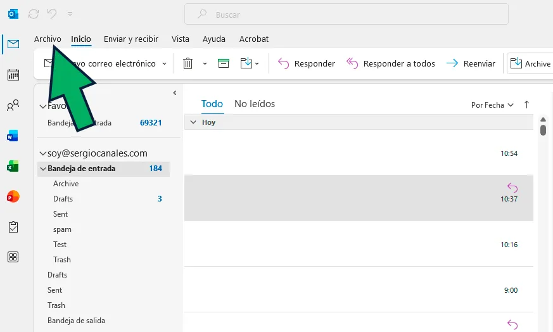553x332 pixels.
Task: Click the Outlook logo icon
Action: [x=13, y=14]
